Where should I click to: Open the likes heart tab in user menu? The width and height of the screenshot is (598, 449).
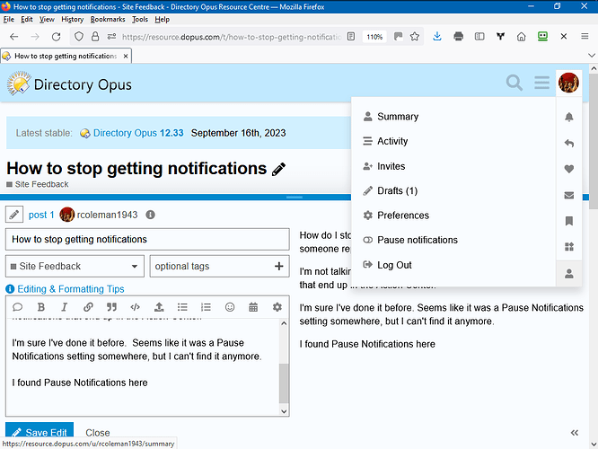(x=569, y=169)
